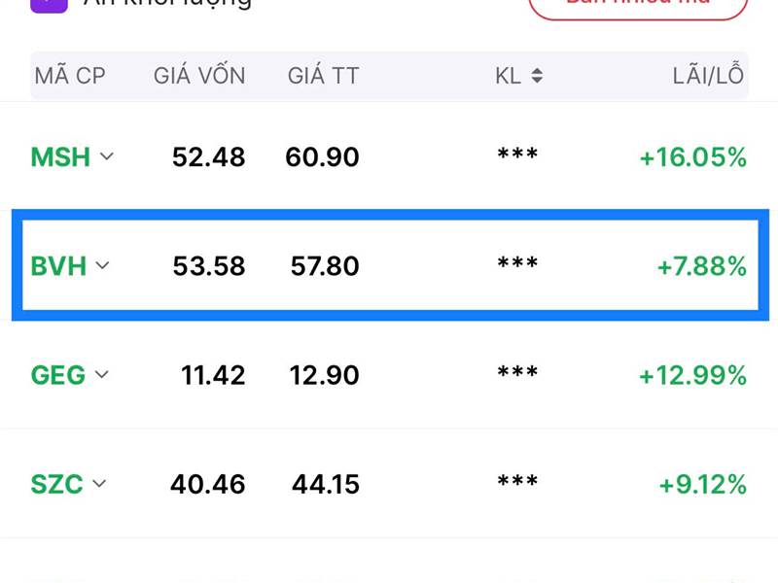This screenshot has width=778, height=583.
Task: Select the BVH stock ticker
Action: pos(62,265)
